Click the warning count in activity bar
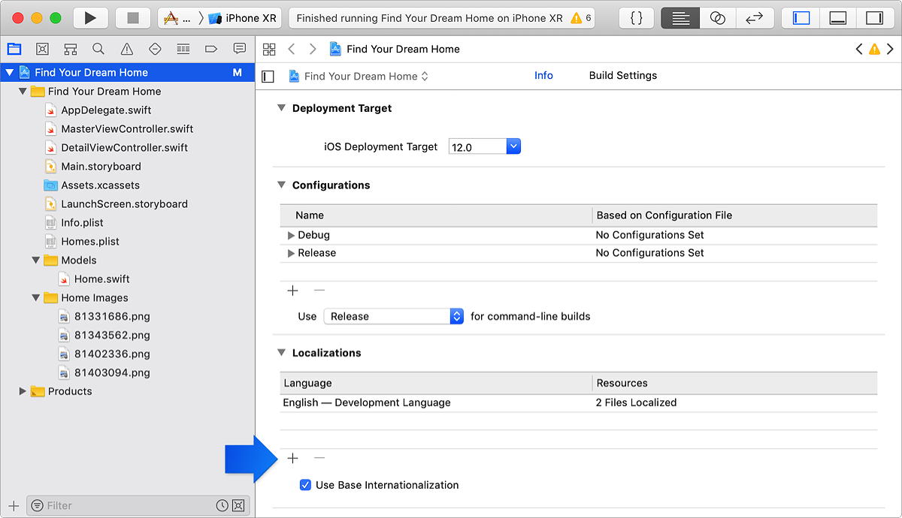This screenshot has width=902, height=518. tap(581, 18)
